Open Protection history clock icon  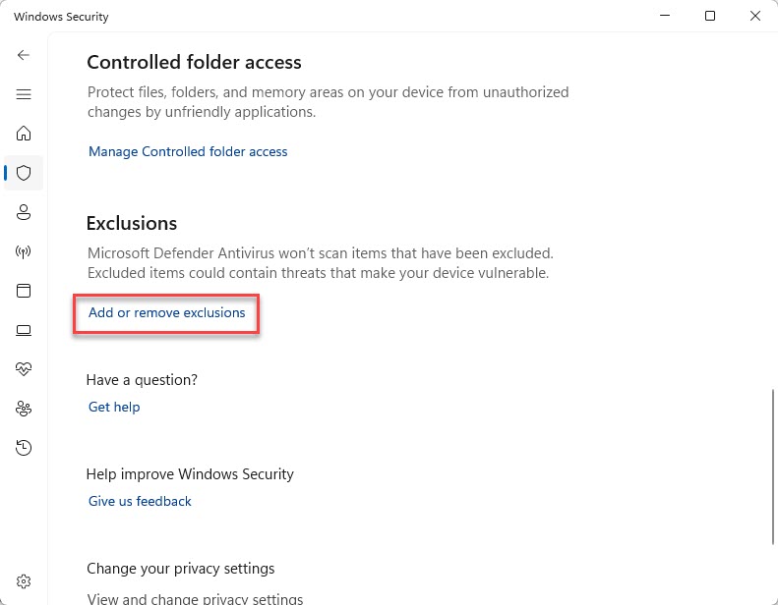pos(24,448)
